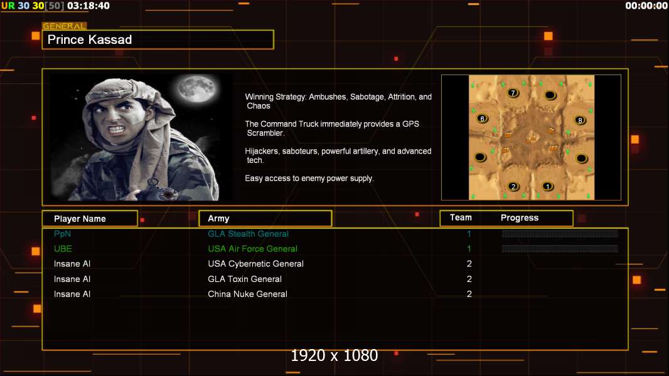Screen dimensions: 669x376
Task: Click the Progress column header
Action: pyautogui.click(x=519, y=217)
